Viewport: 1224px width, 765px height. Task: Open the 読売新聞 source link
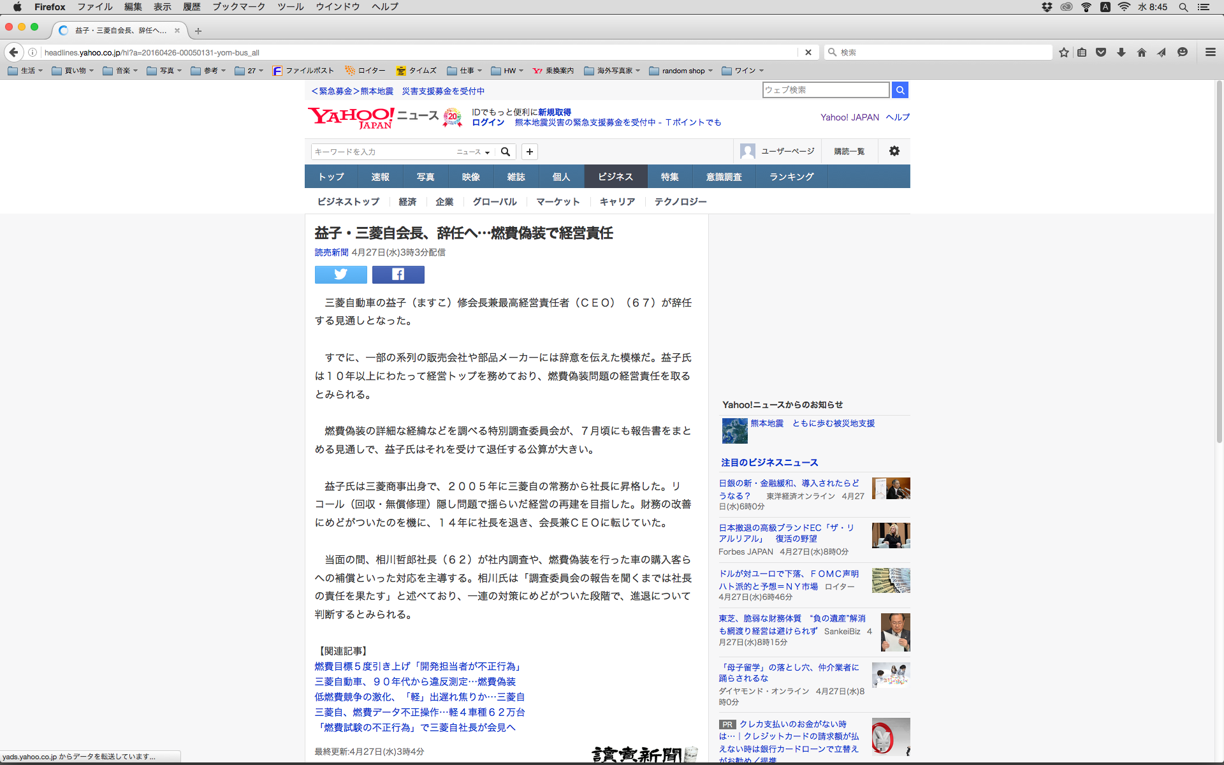pyautogui.click(x=331, y=252)
